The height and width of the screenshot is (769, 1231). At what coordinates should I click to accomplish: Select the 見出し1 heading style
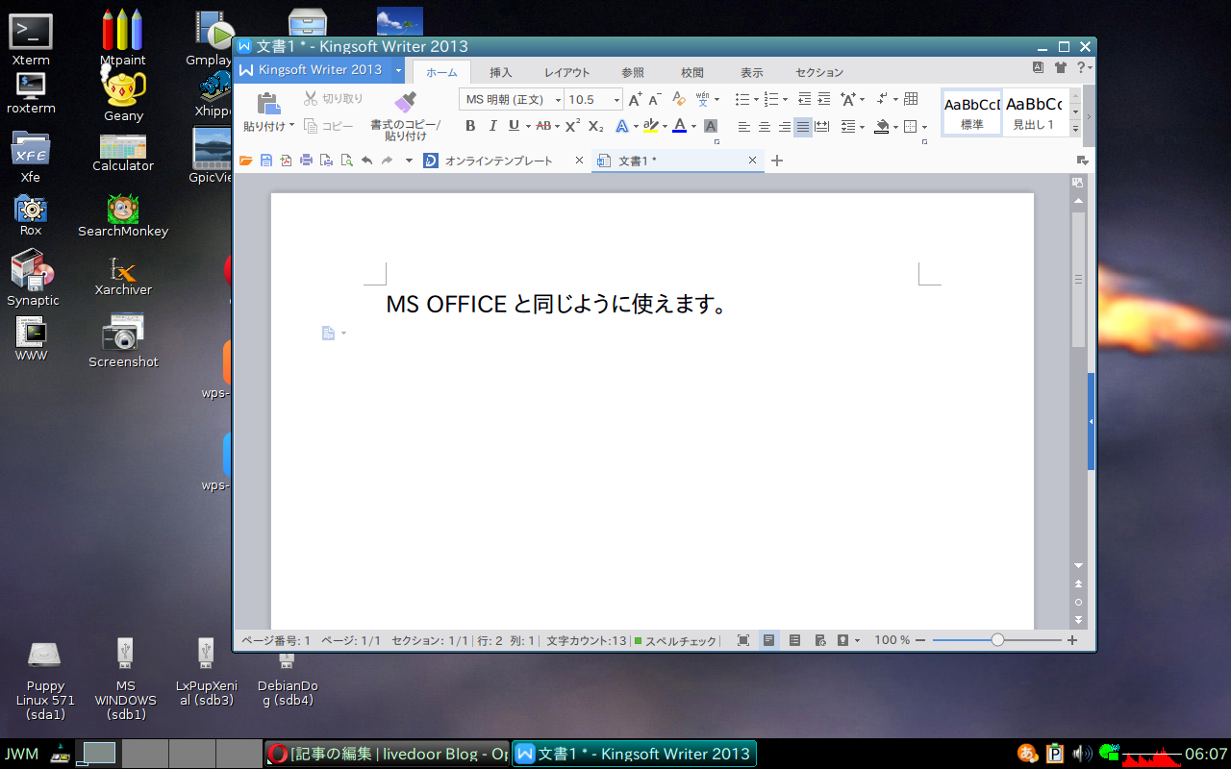point(1035,112)
